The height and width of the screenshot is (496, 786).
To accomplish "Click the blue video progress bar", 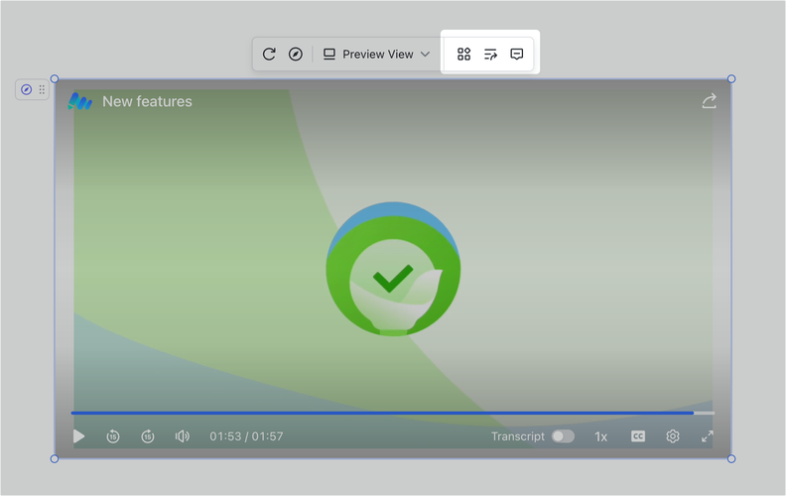I will coord(382,413).
